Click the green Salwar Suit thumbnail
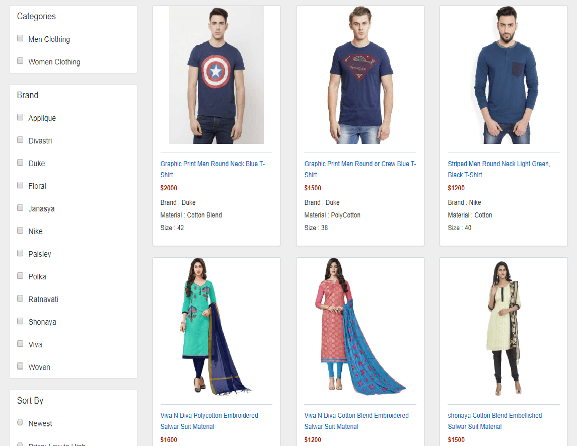 click(216, 329)
